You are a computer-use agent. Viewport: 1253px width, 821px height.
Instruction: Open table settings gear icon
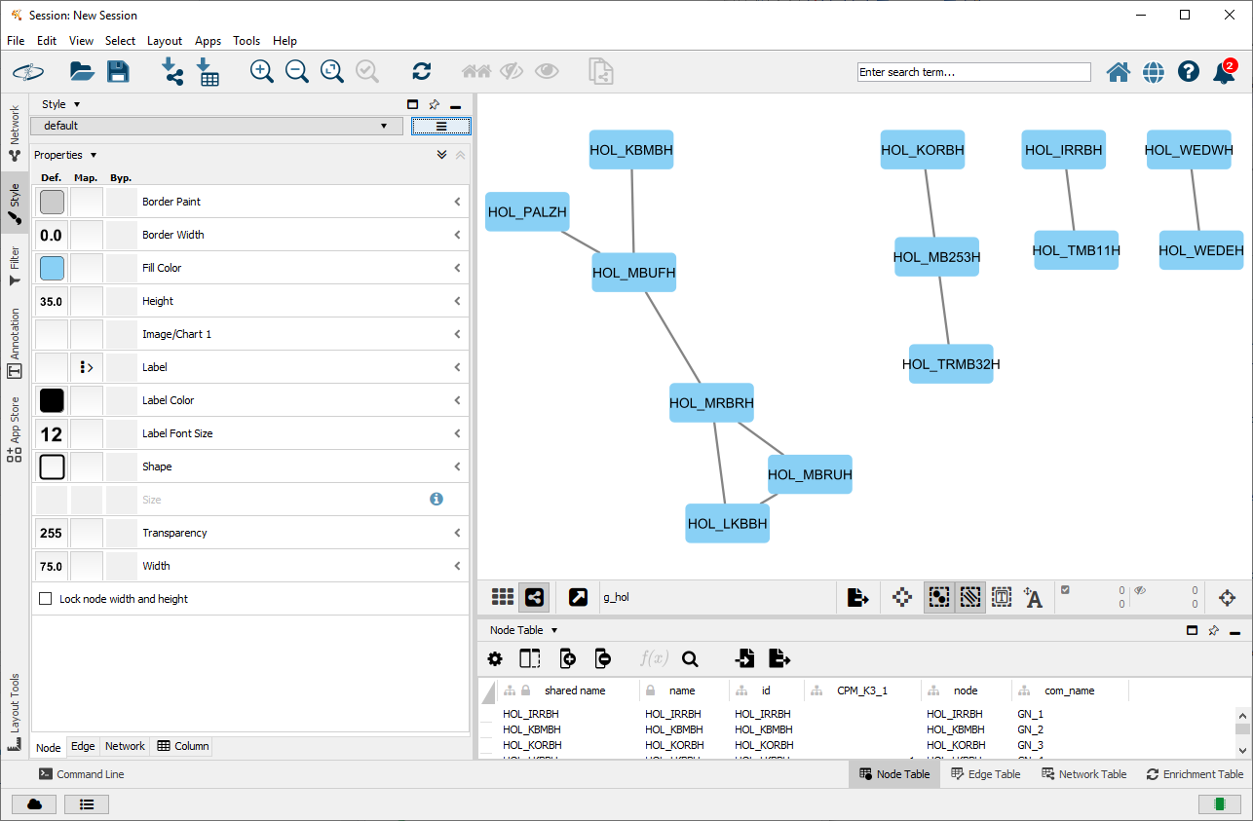pos(495,659)
